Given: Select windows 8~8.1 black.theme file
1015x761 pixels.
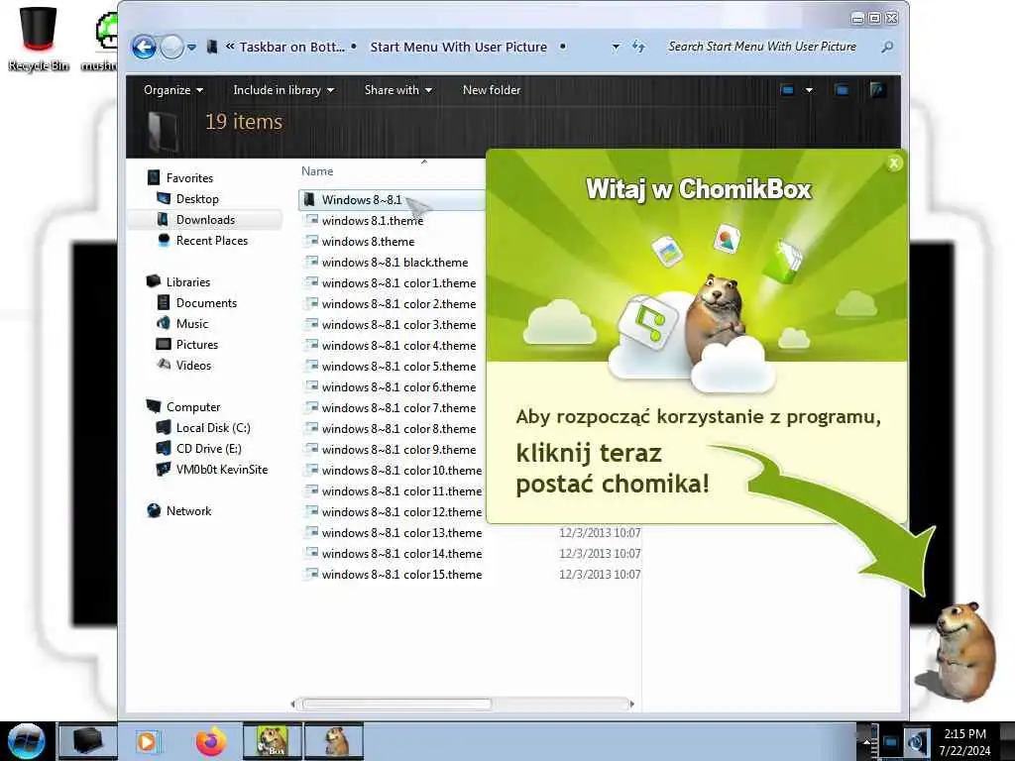Looking at the screenshot, I should pos(395,262).
